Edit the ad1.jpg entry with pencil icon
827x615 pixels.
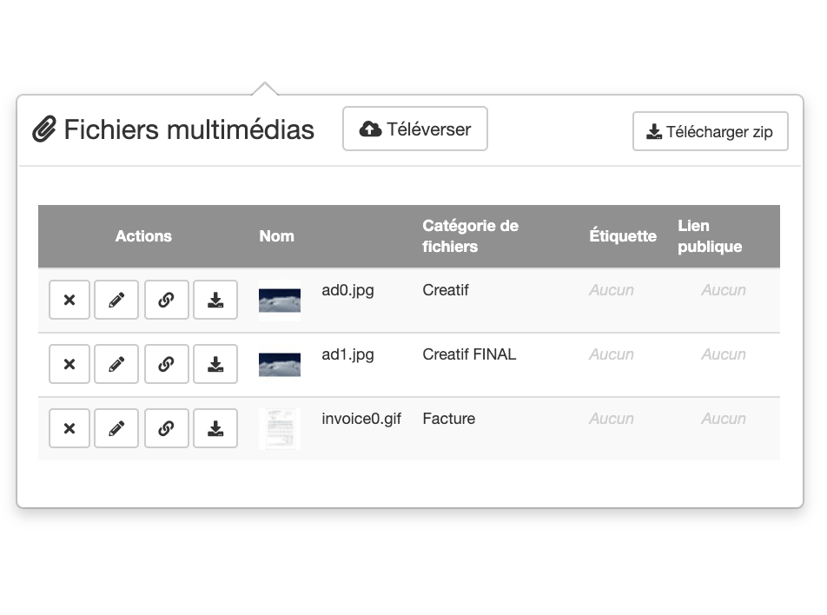point(116,364)
